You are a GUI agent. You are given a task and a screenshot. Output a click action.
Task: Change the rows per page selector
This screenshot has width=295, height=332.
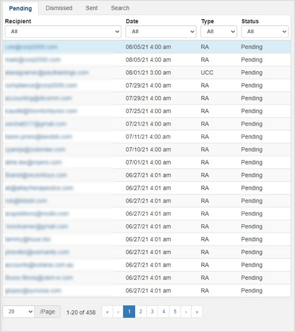[x=19, y=312]
